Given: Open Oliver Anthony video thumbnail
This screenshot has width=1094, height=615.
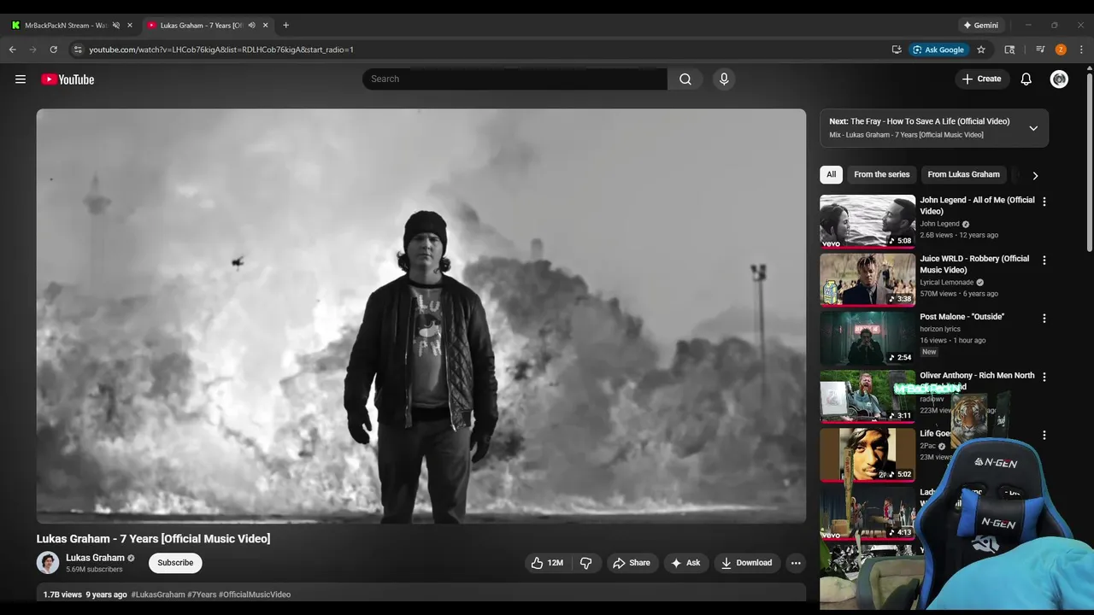Looking at the screenshot, I should (x=868, y=396).
